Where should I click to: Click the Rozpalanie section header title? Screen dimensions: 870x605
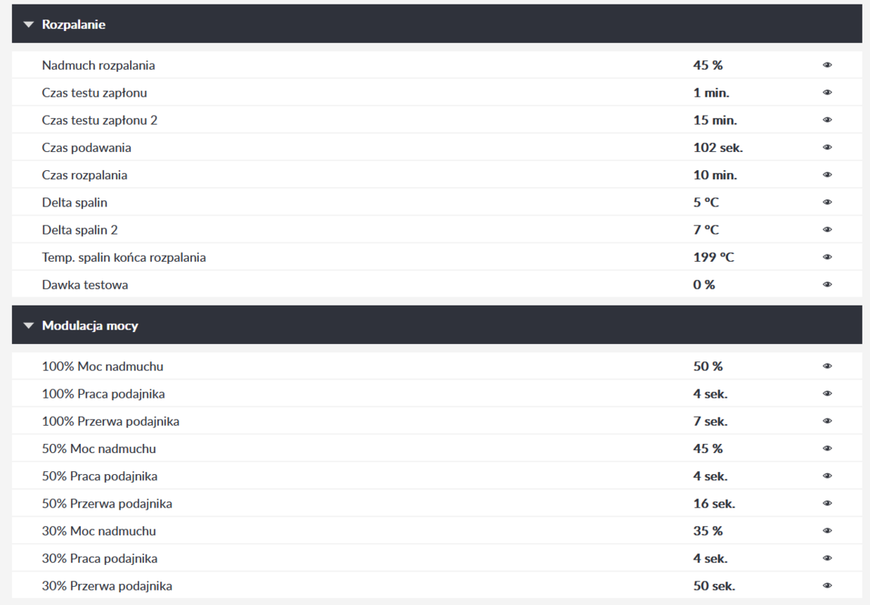(x=73, y=25)
